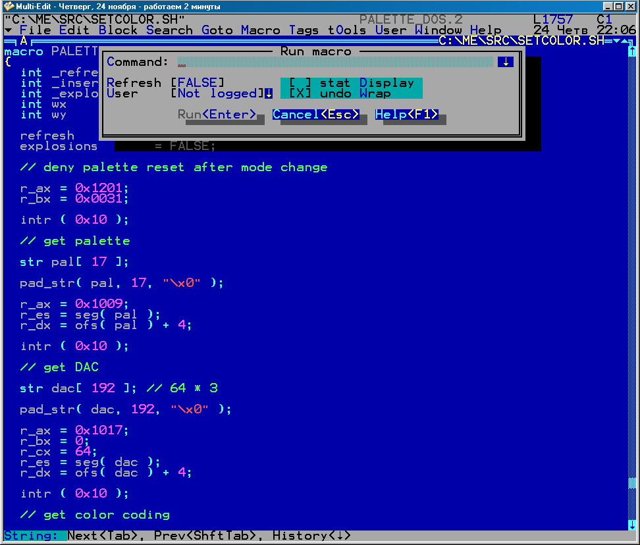Click the window maximize up-triangle icon
640x545 pixels.
click(624, 41)
